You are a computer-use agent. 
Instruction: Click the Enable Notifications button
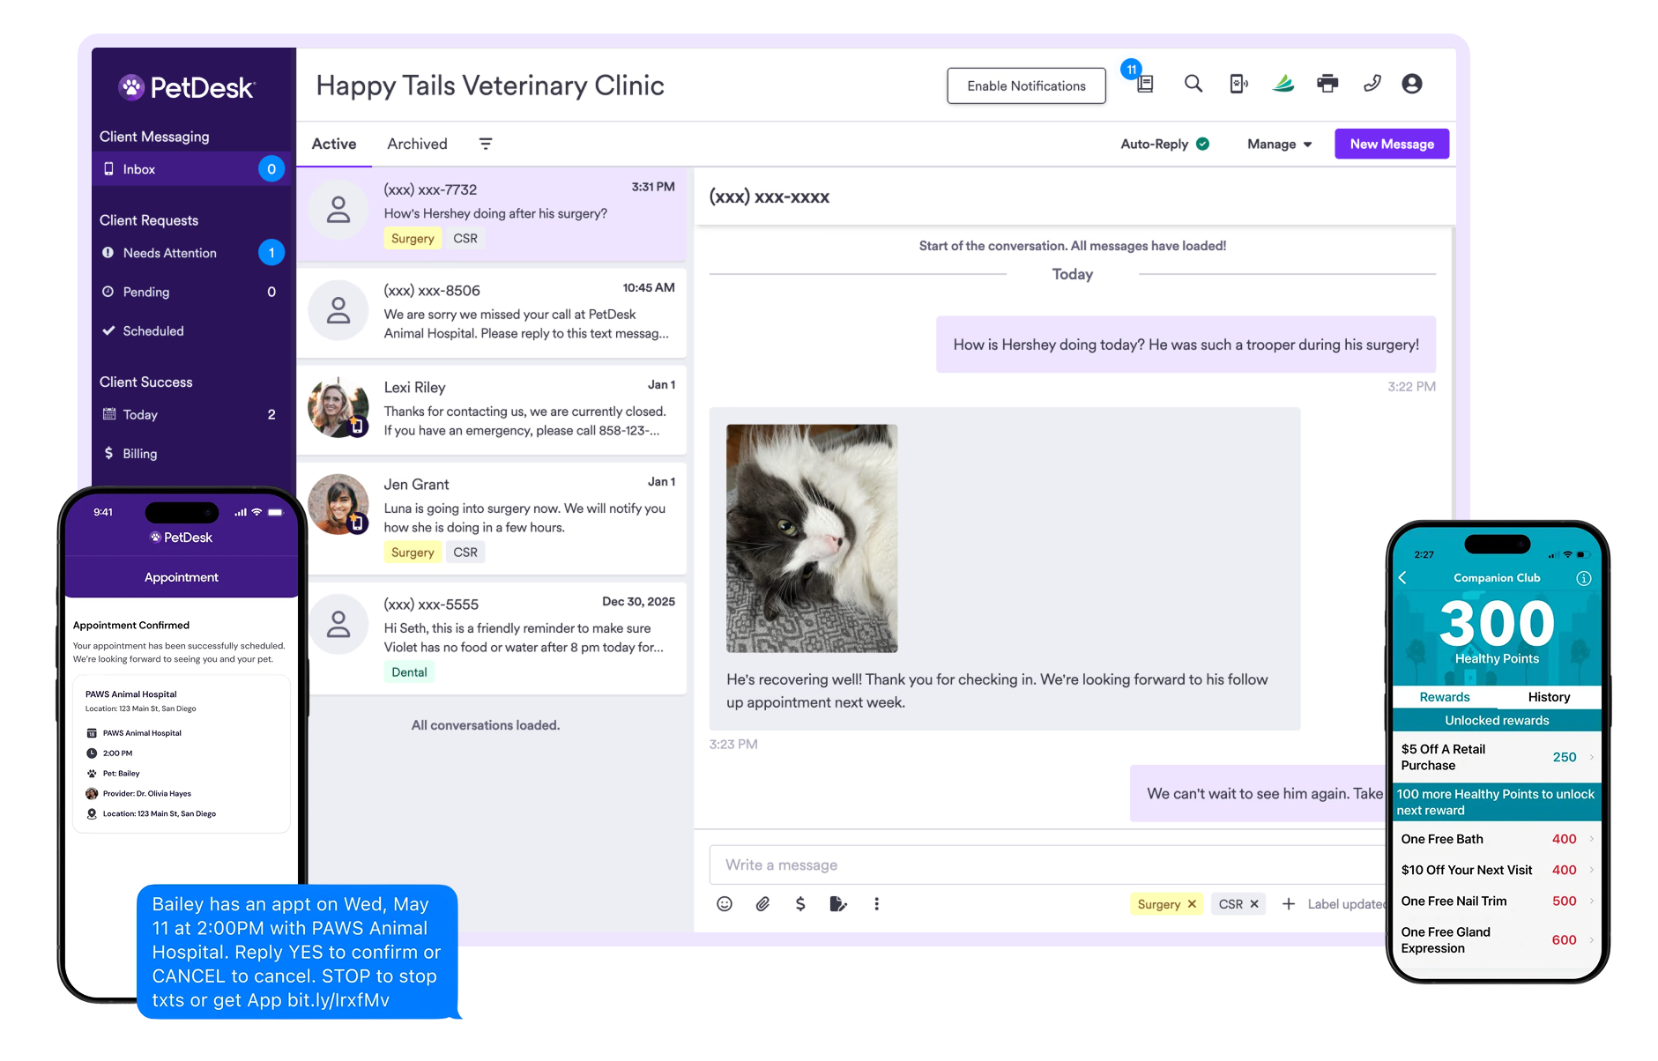click(1026, 85)
